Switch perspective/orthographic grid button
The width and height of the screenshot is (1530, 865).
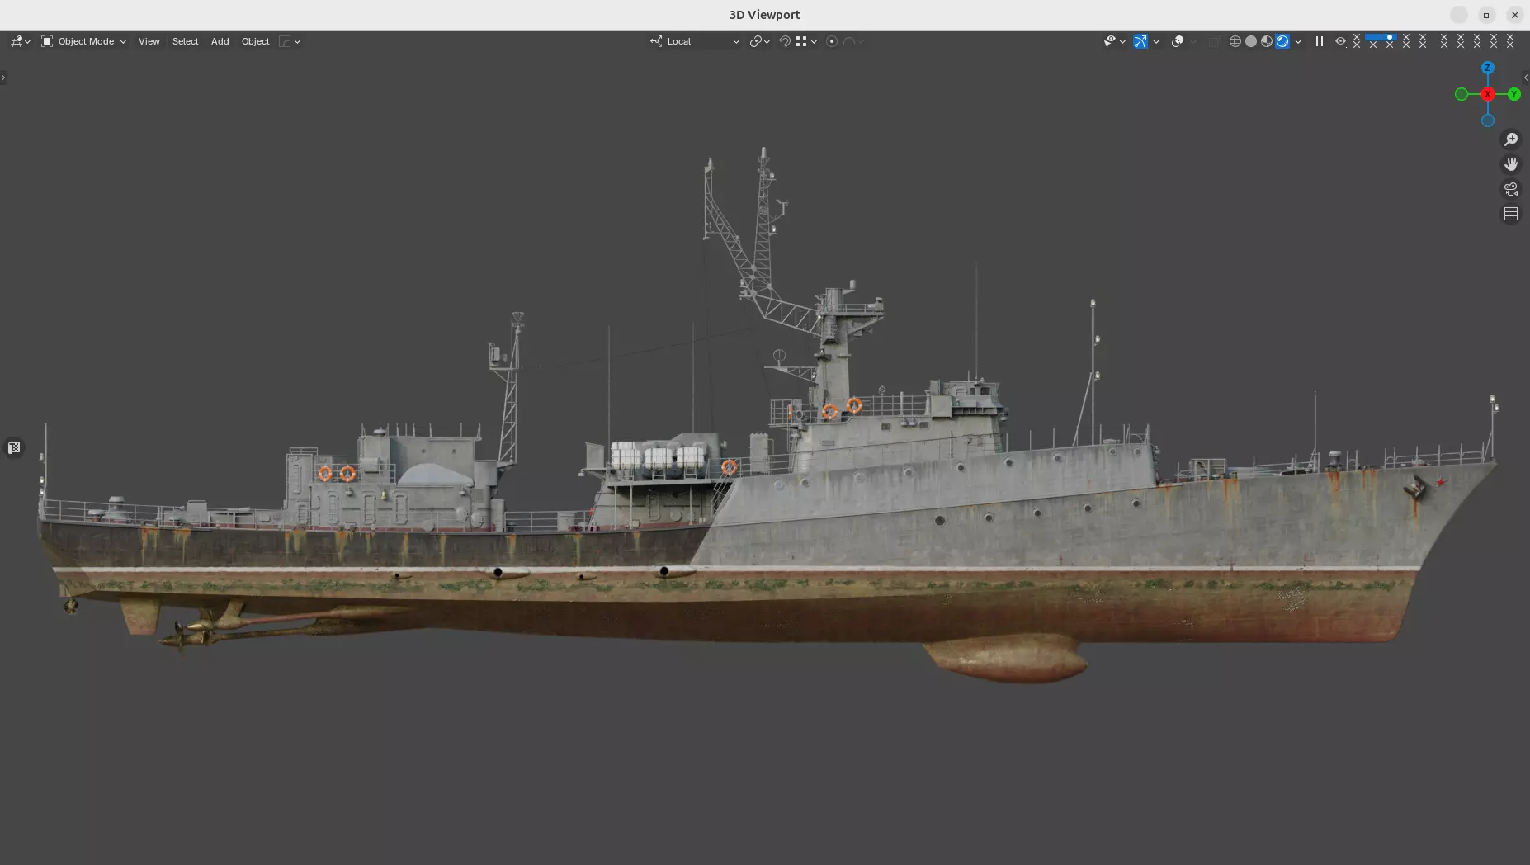1511,214
